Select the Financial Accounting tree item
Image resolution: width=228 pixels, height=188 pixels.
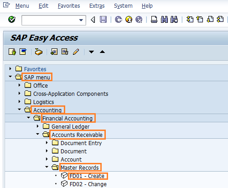(x=67, y=119)
